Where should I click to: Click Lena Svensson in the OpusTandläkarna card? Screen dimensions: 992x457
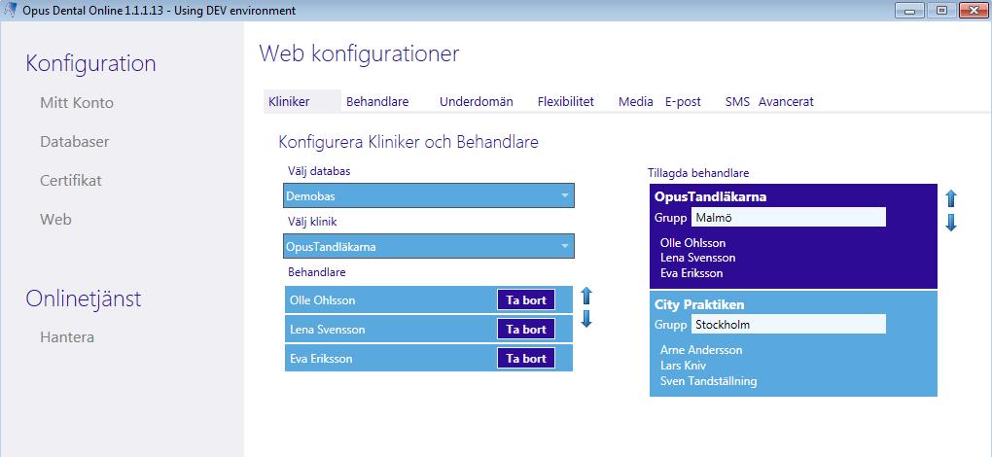pos(698,258)
